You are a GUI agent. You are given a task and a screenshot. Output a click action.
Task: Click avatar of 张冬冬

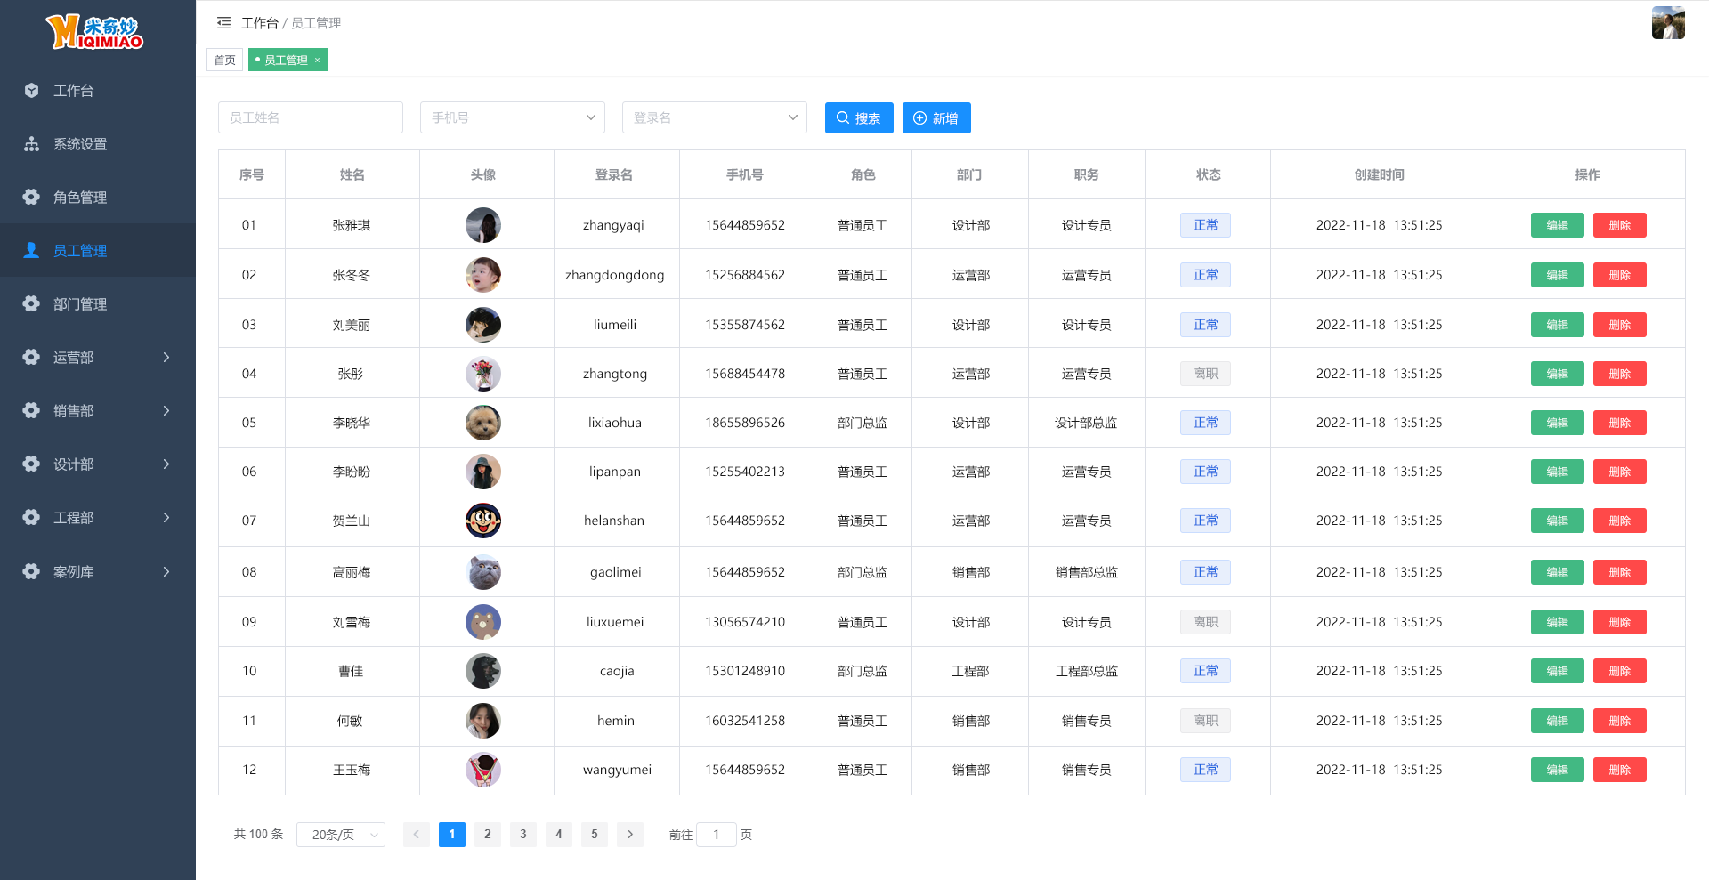pyautogui.click(x=483, y=275)
